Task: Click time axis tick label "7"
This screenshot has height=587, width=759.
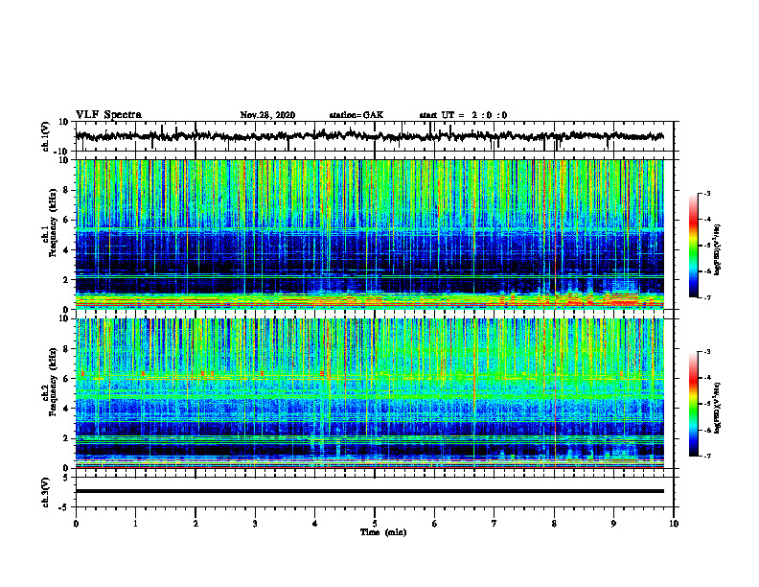Action: tap(494, 524)
